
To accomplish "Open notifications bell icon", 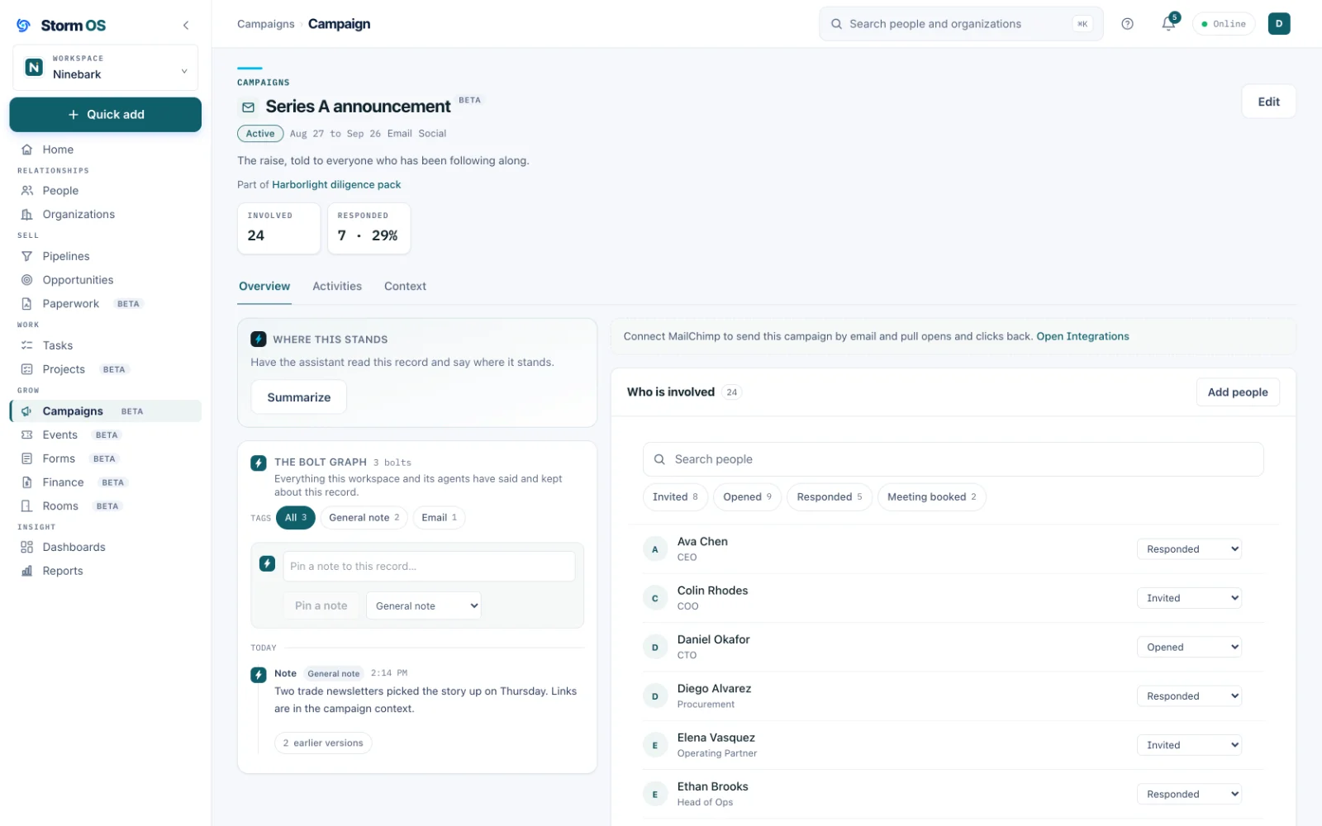I will point(1168,24).
